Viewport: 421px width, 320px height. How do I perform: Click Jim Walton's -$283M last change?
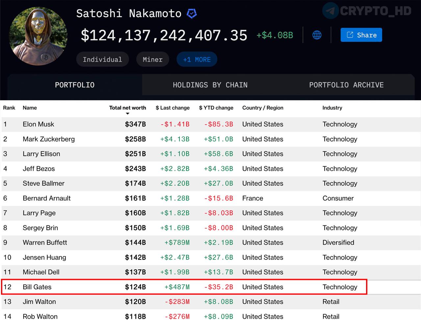(177, 302)
